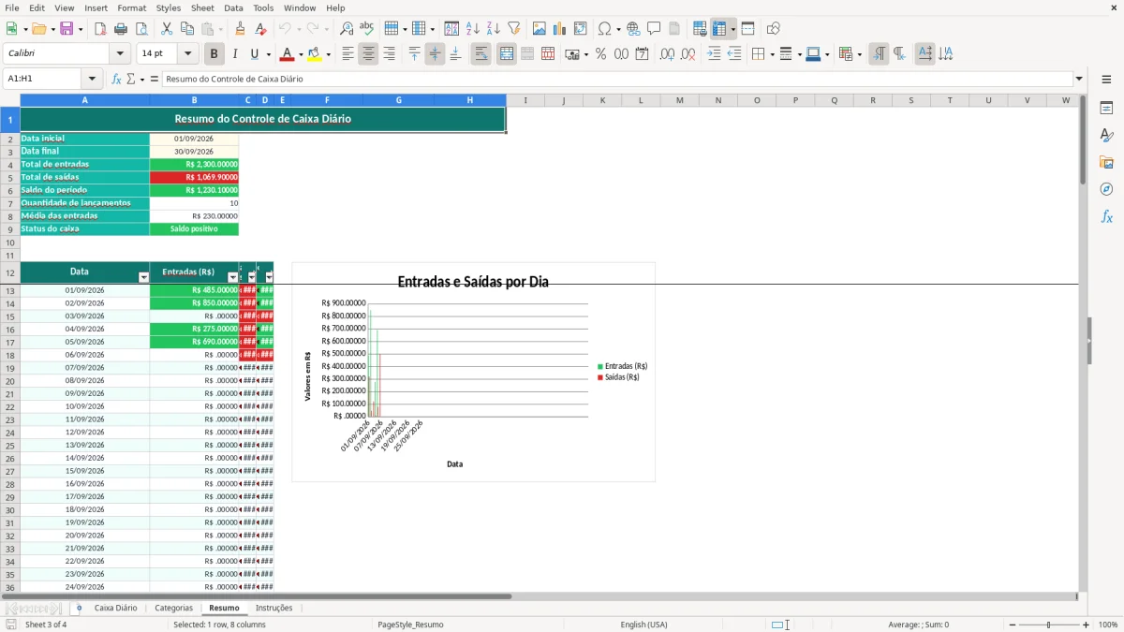Click the Save document icon

click(x=67, y=29)
